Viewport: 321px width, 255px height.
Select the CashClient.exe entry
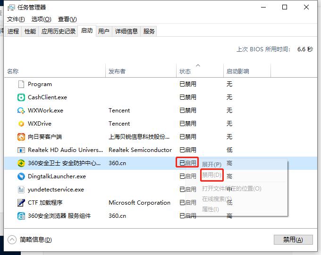pyautogui.click(x=47, y=97)
